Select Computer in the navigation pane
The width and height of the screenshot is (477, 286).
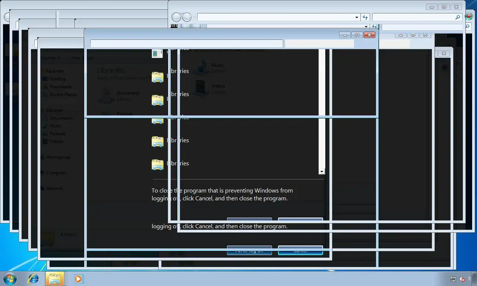(56, 173)
